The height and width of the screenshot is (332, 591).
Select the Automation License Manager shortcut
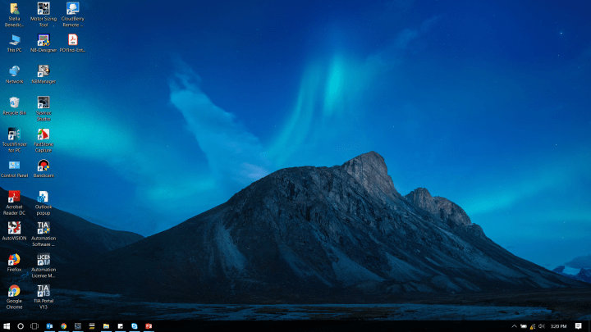point(44,260)
